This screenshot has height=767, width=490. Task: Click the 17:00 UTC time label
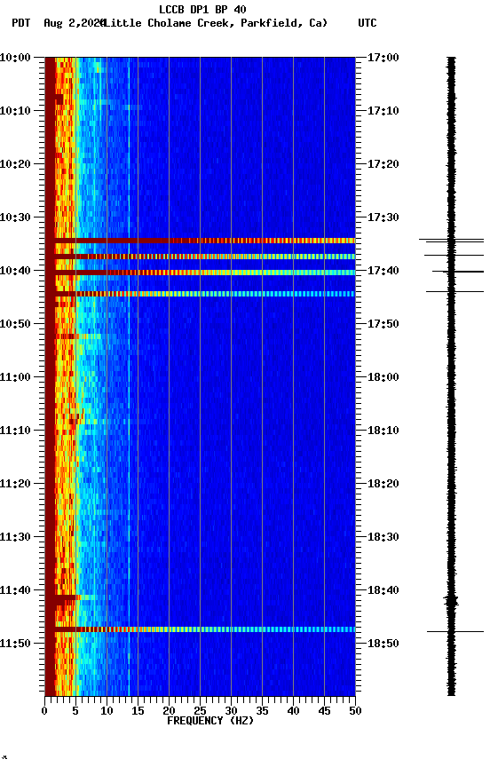[x=383, y=58]
